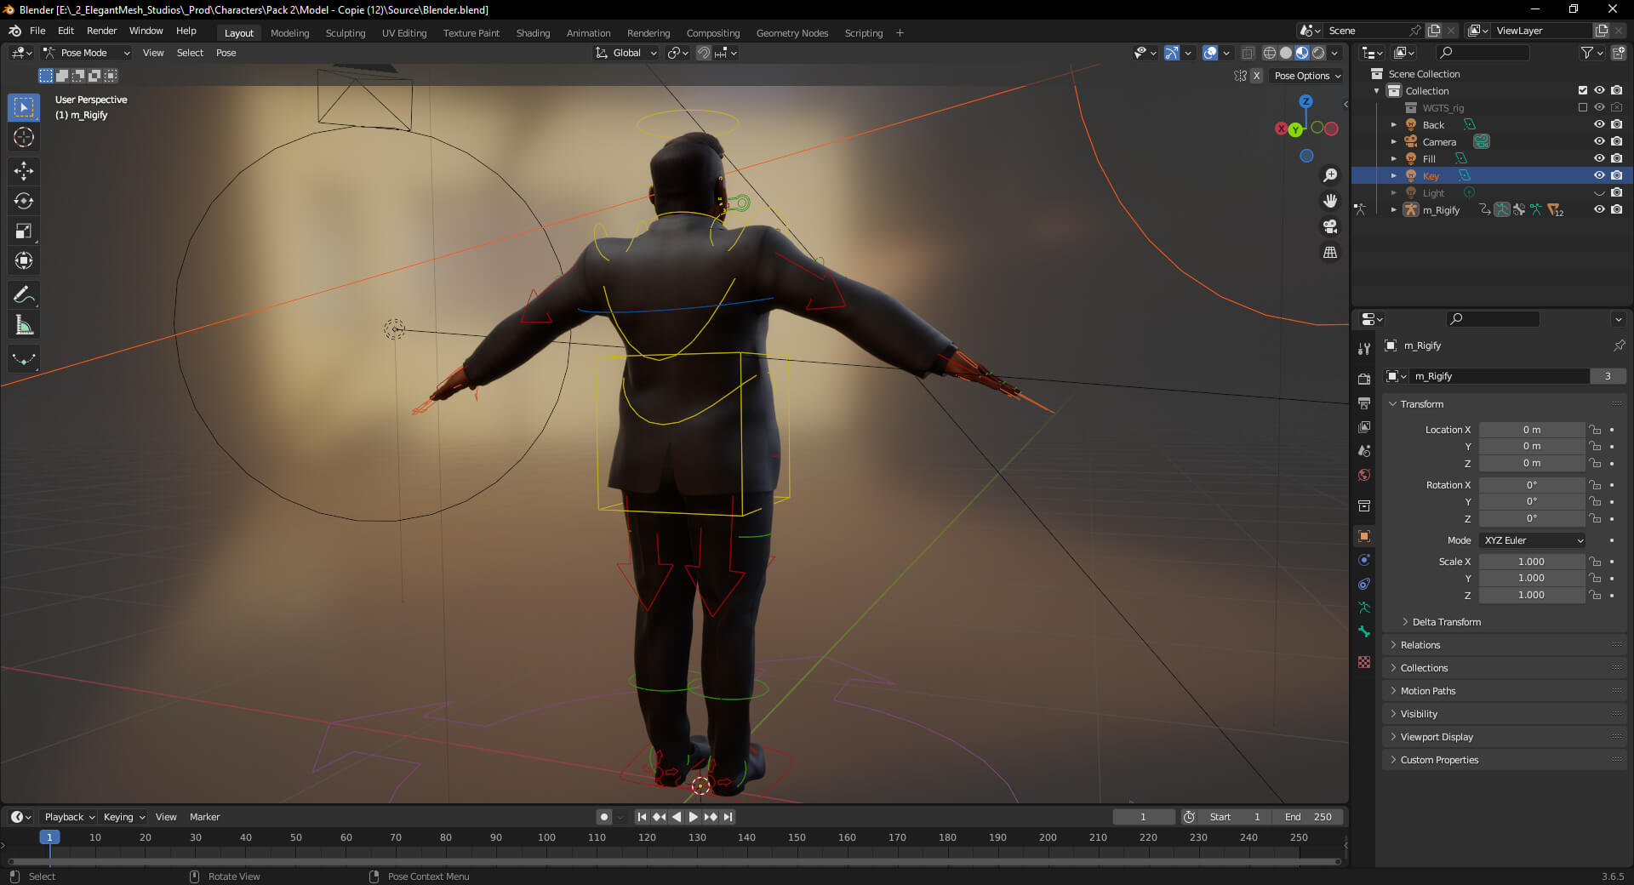This screenshot has width=1634, height=885.
Task: Enable the WGTS_rig collection checkbox
Action: tap(1583, 108)
